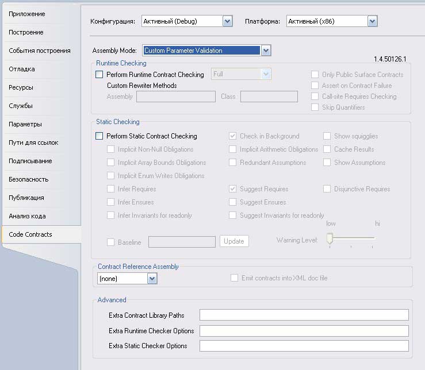Viewport: 425px width, 370px height.
Task: Open the Анализ кода tab
Action: pyautogui.click(x=27, y=217)
